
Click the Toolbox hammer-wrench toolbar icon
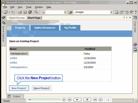point(131,12)
